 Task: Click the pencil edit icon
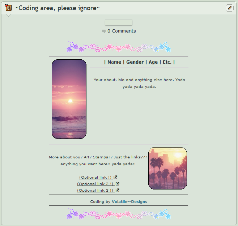pos(229,8)
